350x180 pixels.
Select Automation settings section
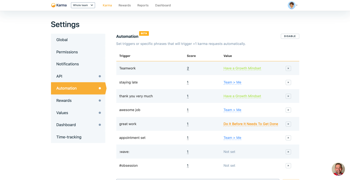[x=78, y=88]
